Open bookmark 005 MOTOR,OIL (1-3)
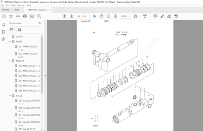 29,66
